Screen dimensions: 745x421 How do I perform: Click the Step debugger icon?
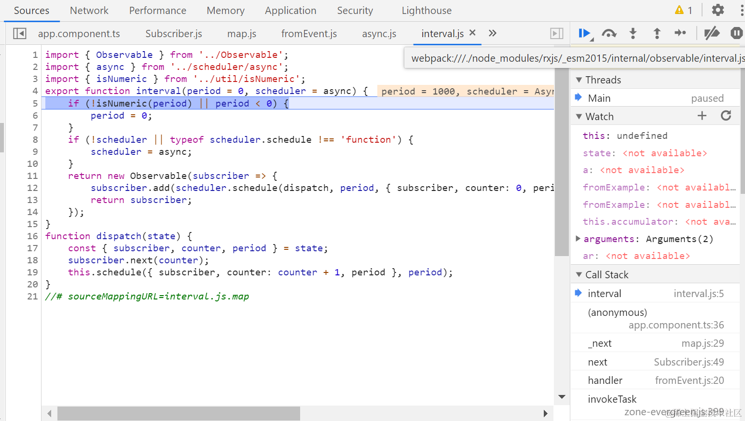pyautogui.click(x=680, y=33)
